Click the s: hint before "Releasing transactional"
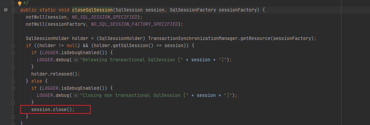This screenshot has height=125, width=370. point(76,60)
